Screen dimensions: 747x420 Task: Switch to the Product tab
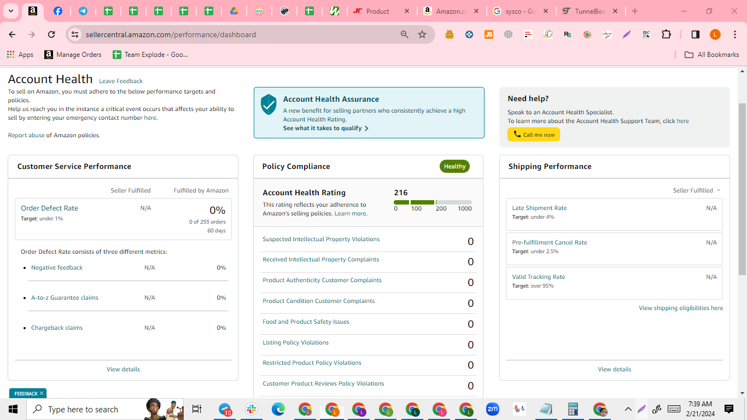(x=378, y=11)
